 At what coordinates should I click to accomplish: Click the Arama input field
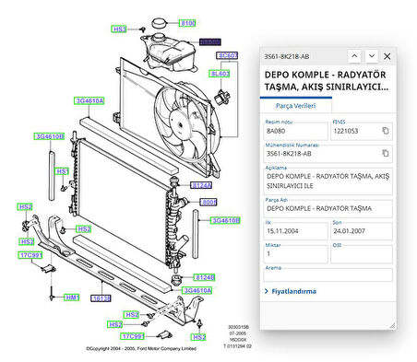(x=328, y=274)
